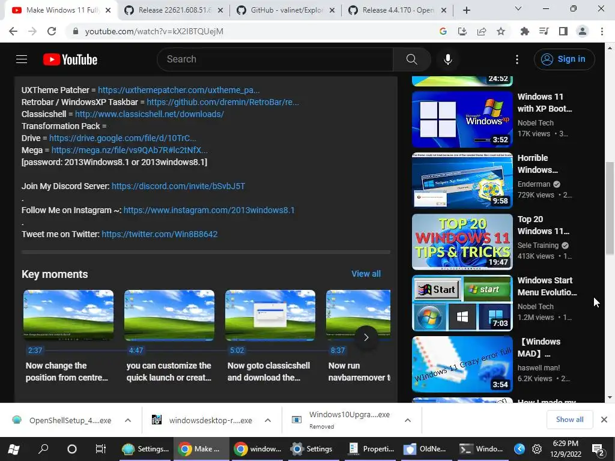The image size is (615, 461).
Task: Open a new tab with the plus button
Action: click(x=466, y=10)
